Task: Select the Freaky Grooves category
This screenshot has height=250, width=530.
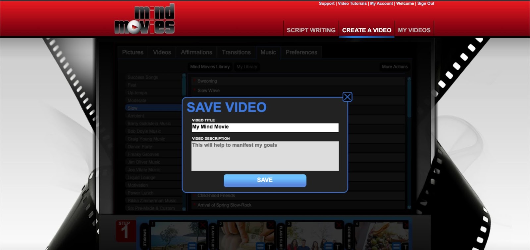Action: pos(153,154)
